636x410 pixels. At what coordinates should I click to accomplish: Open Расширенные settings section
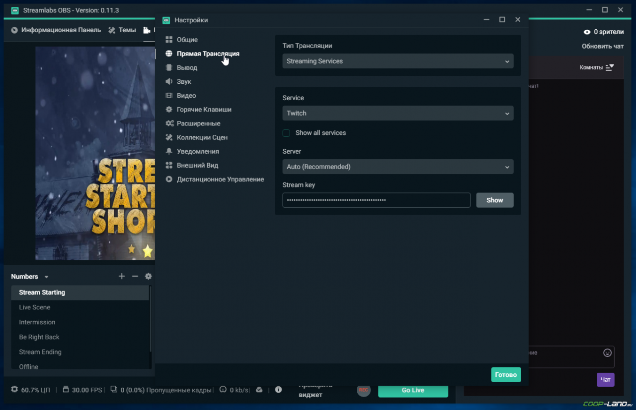tap(198, 123)
